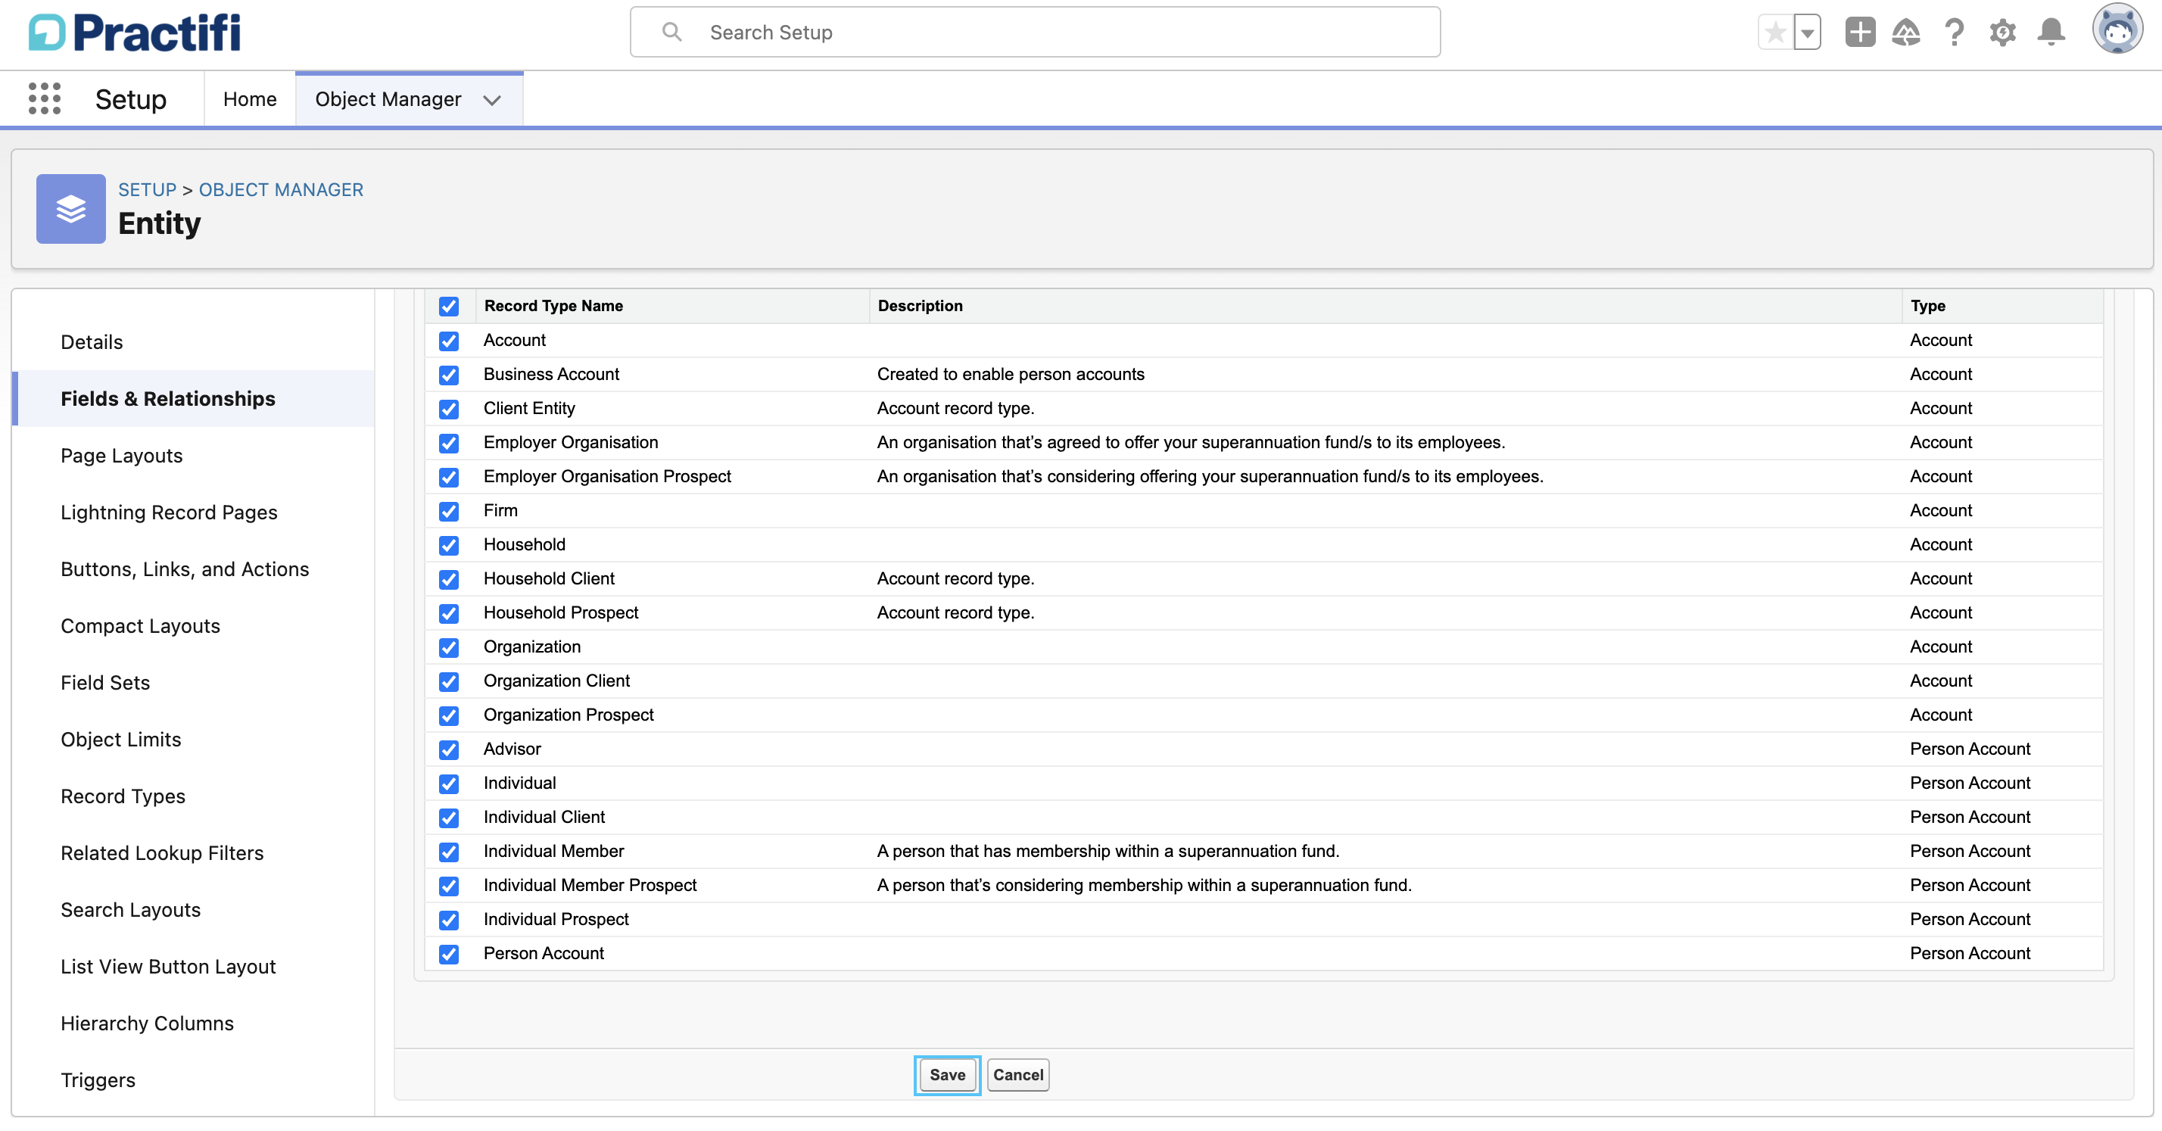Screen dimensions: 2162x1131
Task: Follow the OBJECT MANAGER breadcrumb link
Action: pos(280,189)
